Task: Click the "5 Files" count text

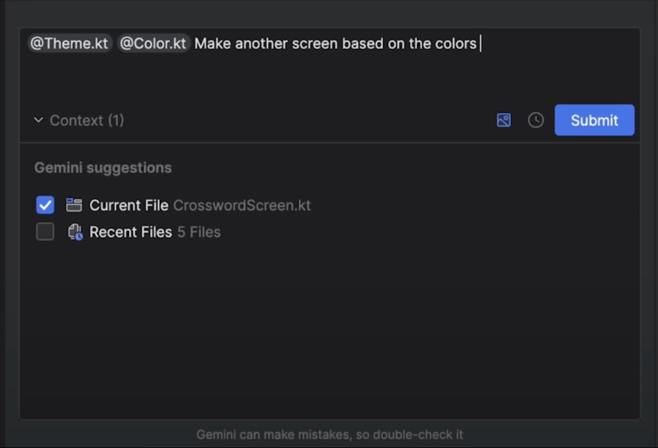Action: tap(199, 232)
